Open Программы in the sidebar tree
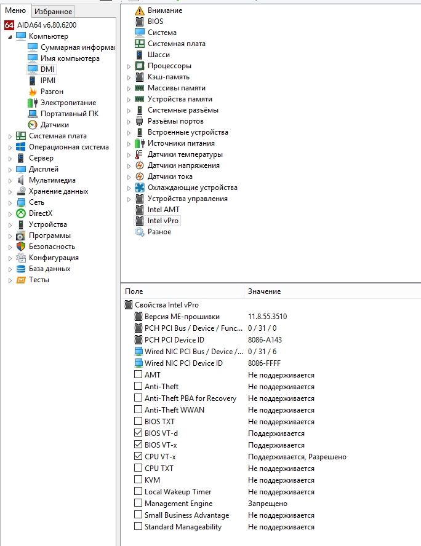 [49, 235]
